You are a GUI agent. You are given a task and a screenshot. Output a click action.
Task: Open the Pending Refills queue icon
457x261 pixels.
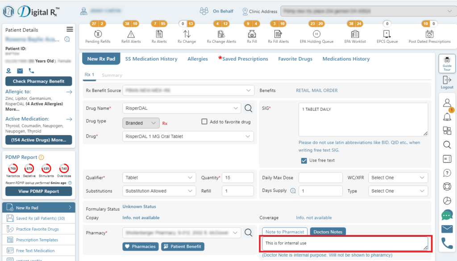click(x=98, y=34)
